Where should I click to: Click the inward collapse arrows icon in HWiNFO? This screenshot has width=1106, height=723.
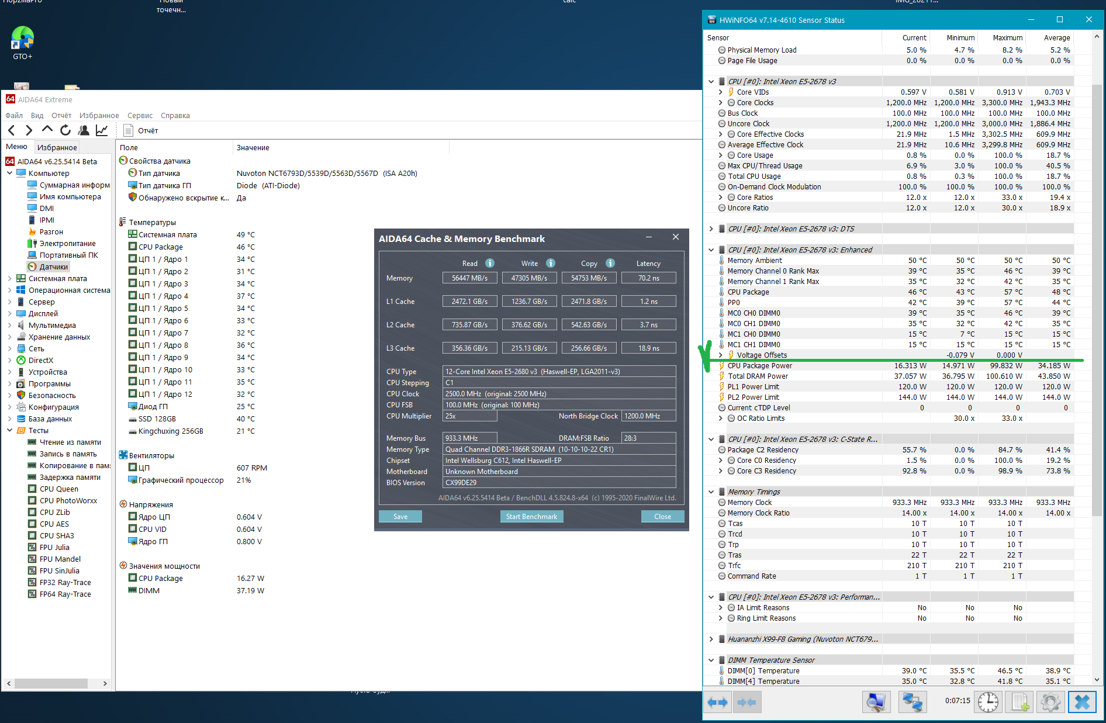[746, 702]
